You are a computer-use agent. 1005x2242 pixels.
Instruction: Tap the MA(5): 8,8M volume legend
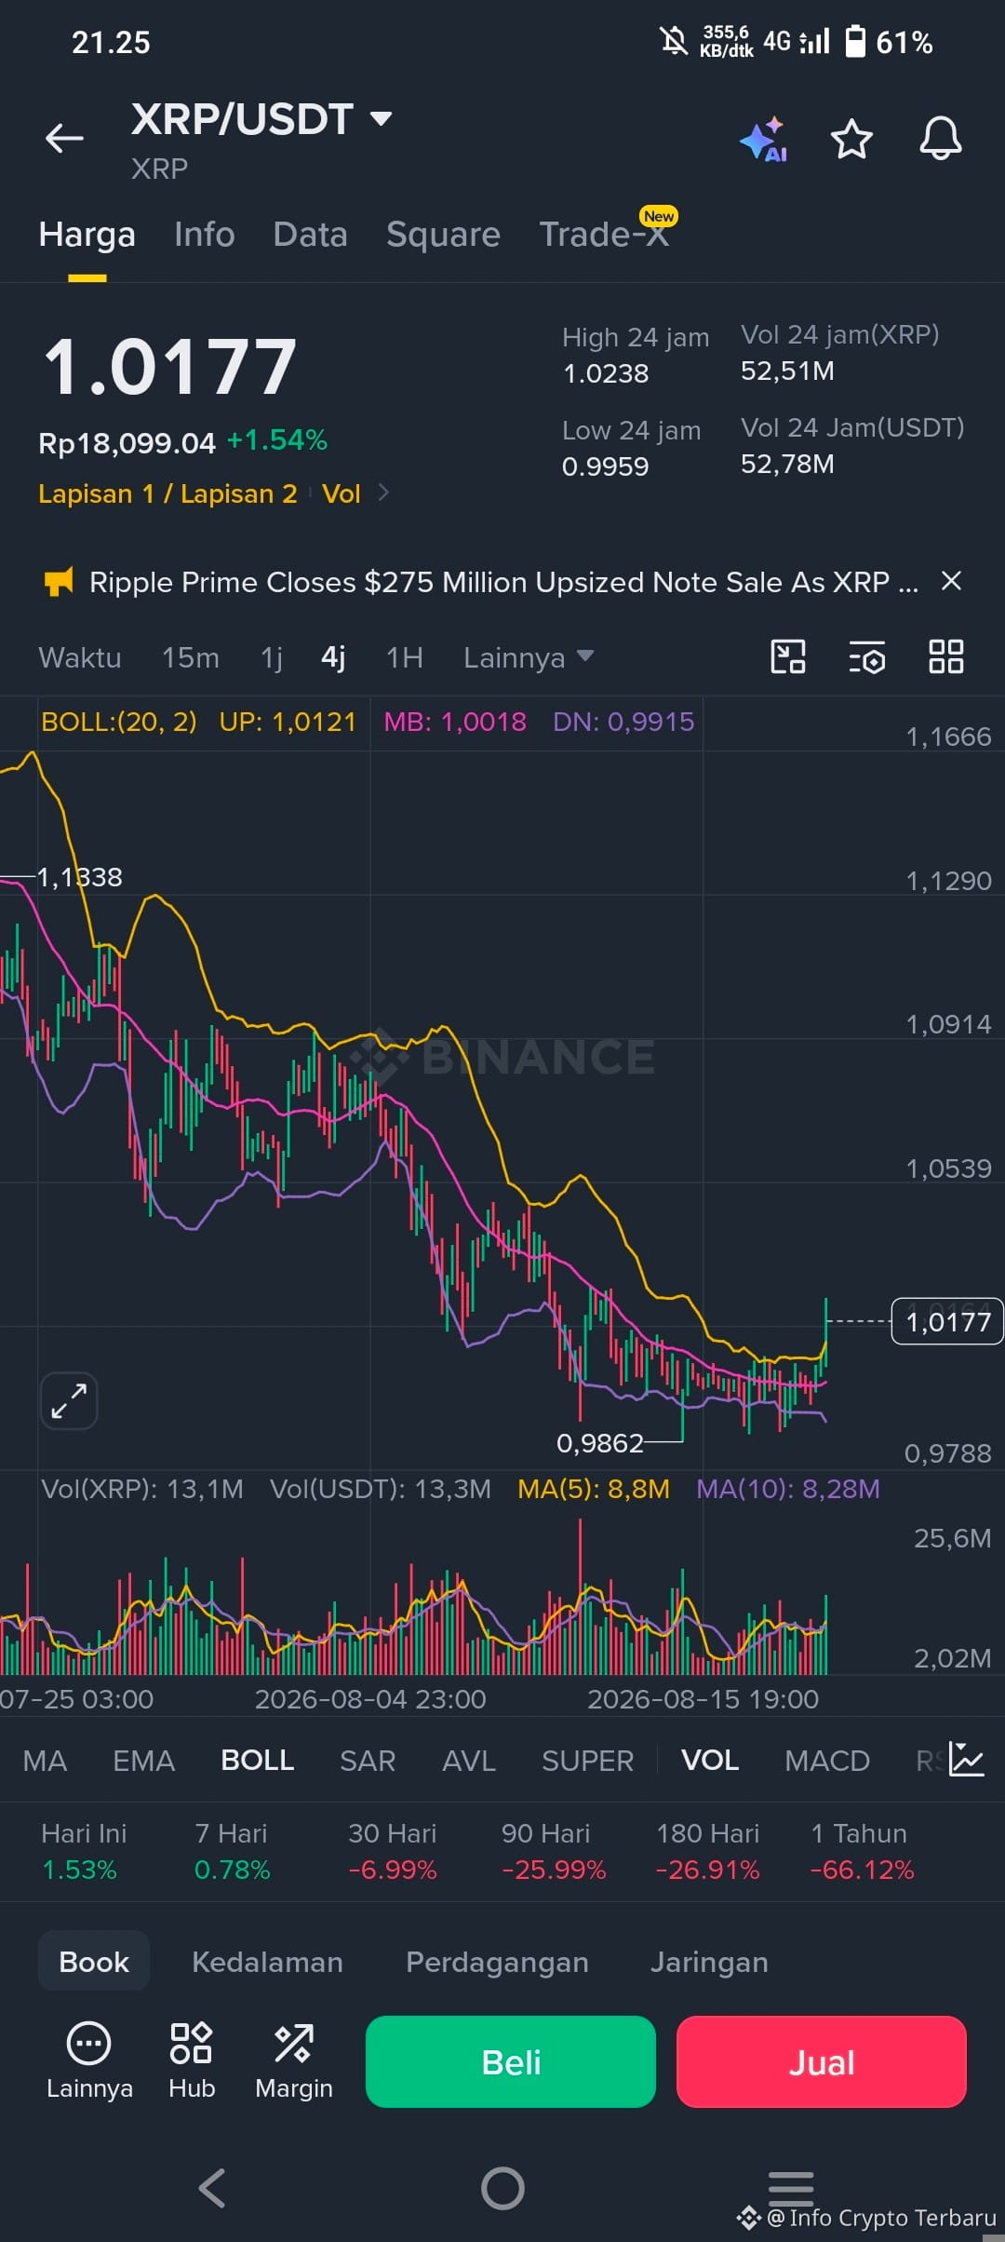[x=594, y=1489]
